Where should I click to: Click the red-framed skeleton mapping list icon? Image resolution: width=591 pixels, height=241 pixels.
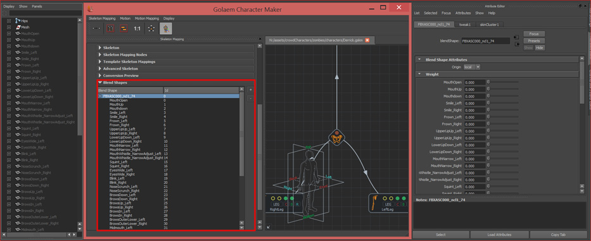point(110,28)
